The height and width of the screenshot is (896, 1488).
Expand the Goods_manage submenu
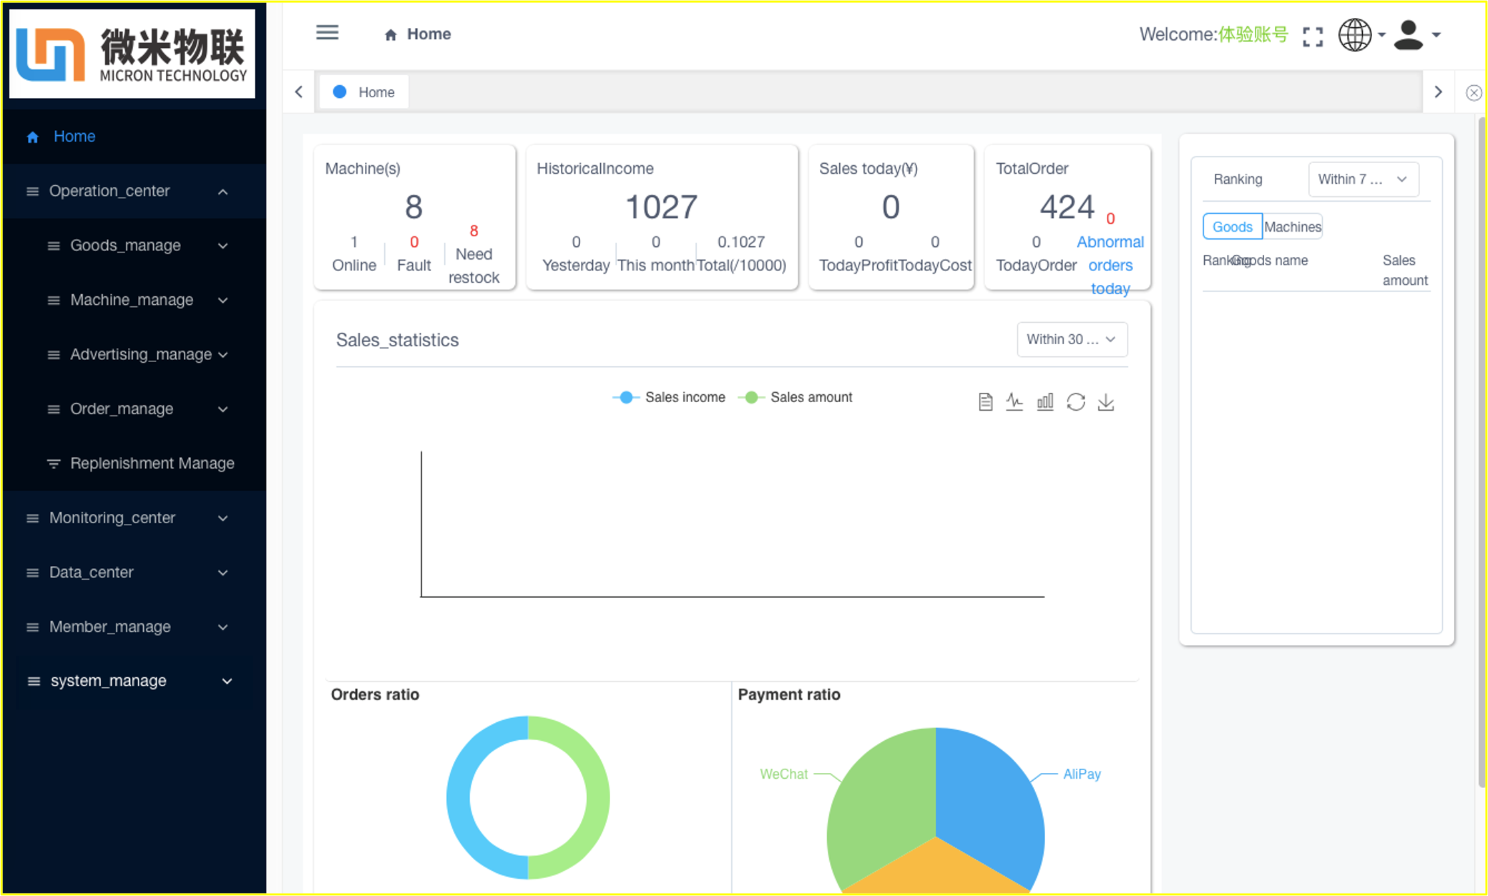point(223,246)
